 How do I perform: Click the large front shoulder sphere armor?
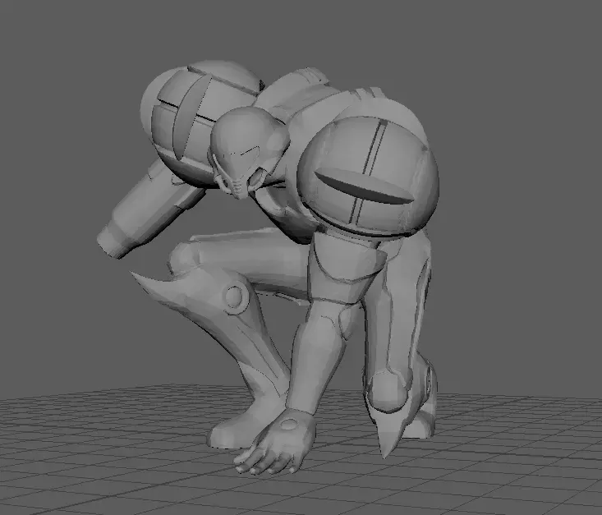[x=368, y=175]
